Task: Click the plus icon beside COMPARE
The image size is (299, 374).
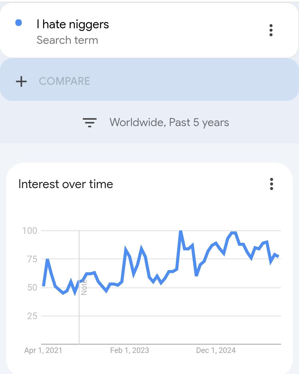Action: [21, 81]
